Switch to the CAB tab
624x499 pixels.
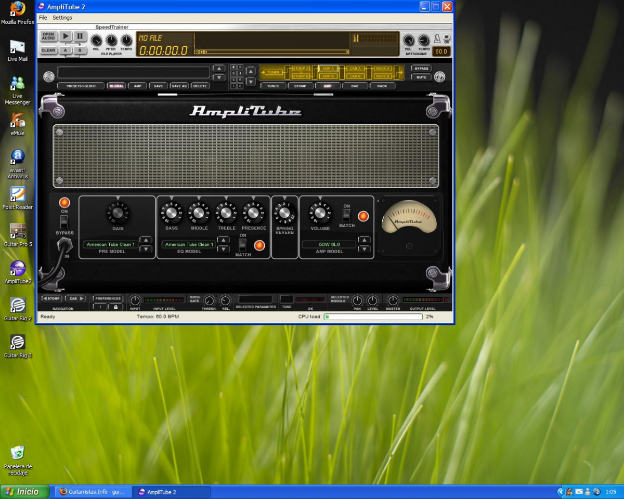click(355, 86)
